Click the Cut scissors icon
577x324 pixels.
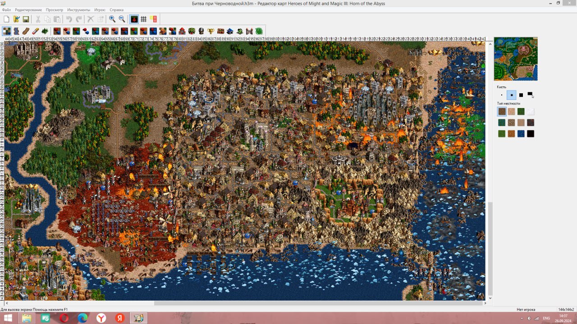tap(38, 19)
